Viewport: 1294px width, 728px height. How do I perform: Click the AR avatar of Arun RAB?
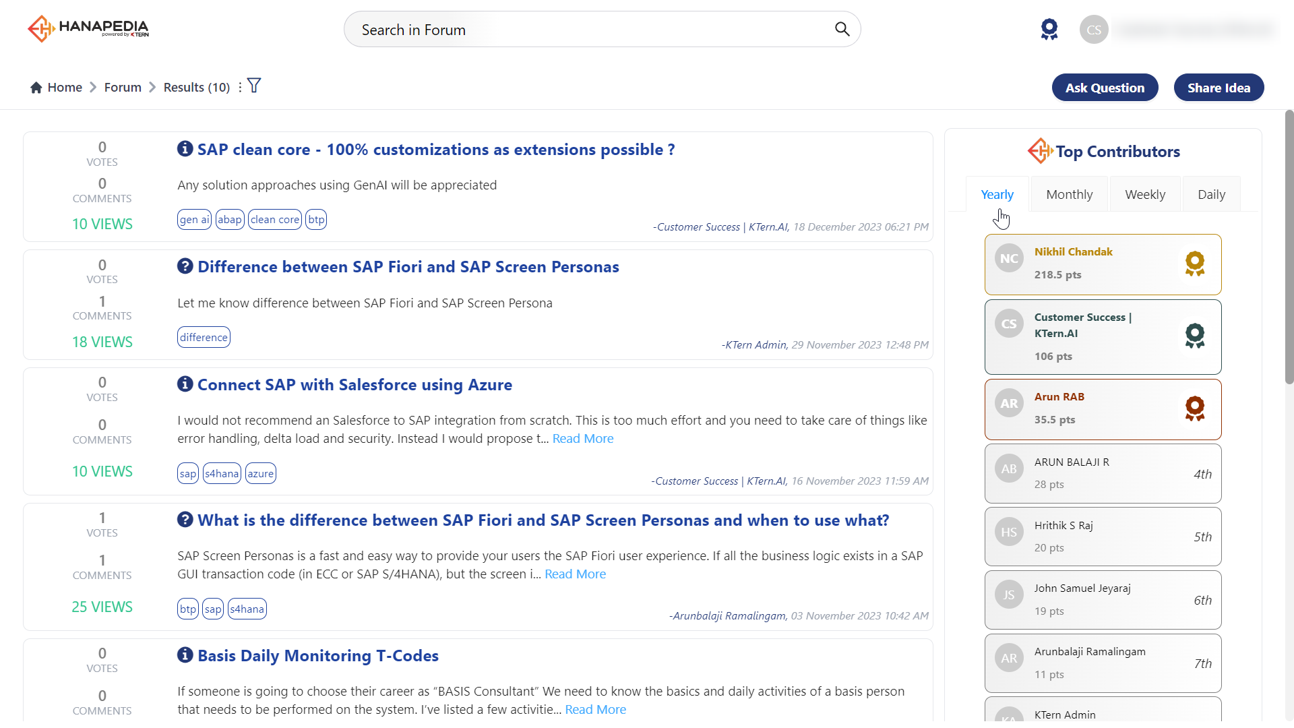(1009, 403)
